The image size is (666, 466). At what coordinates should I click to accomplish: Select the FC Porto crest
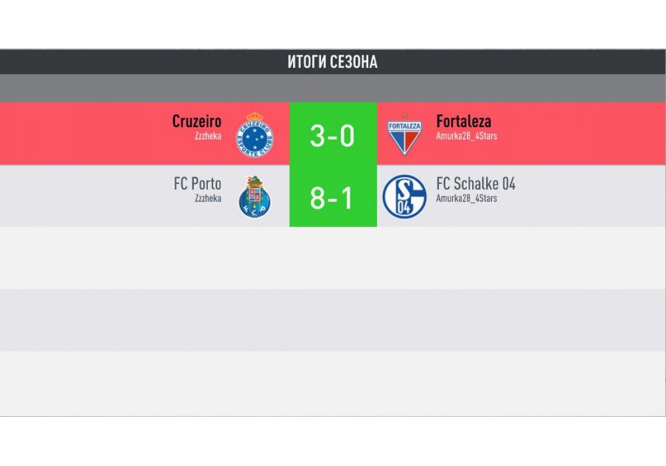[255, 196]
